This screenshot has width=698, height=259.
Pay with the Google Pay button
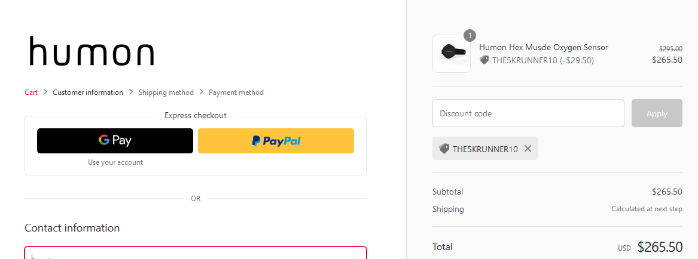pos(115,141)
